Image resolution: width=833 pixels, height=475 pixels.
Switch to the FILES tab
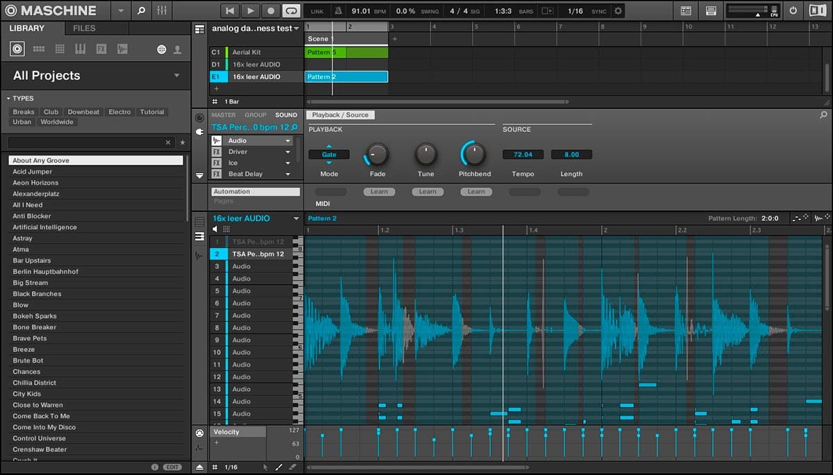(85, 28)
